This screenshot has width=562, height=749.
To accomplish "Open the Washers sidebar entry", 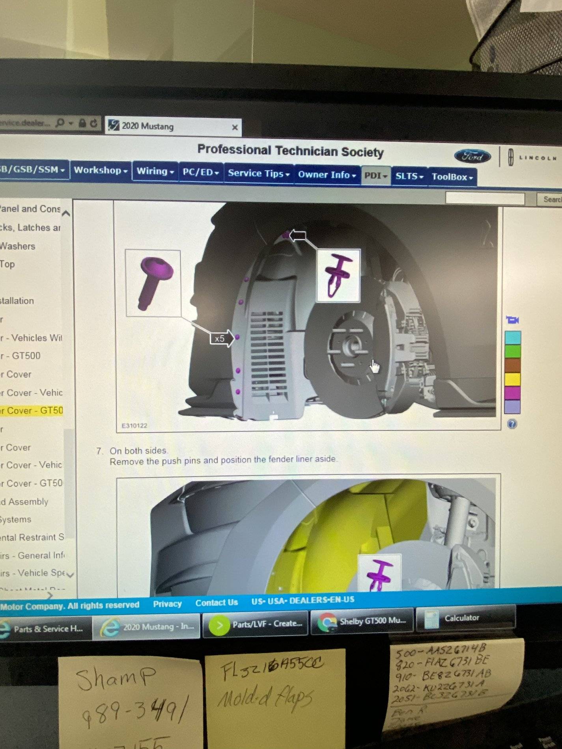I will pyautogui.click(x=17, y=246).
